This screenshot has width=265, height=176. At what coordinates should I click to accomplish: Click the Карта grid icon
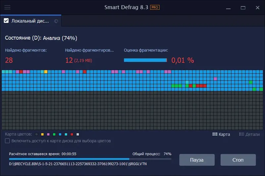[x=215, y=134]
